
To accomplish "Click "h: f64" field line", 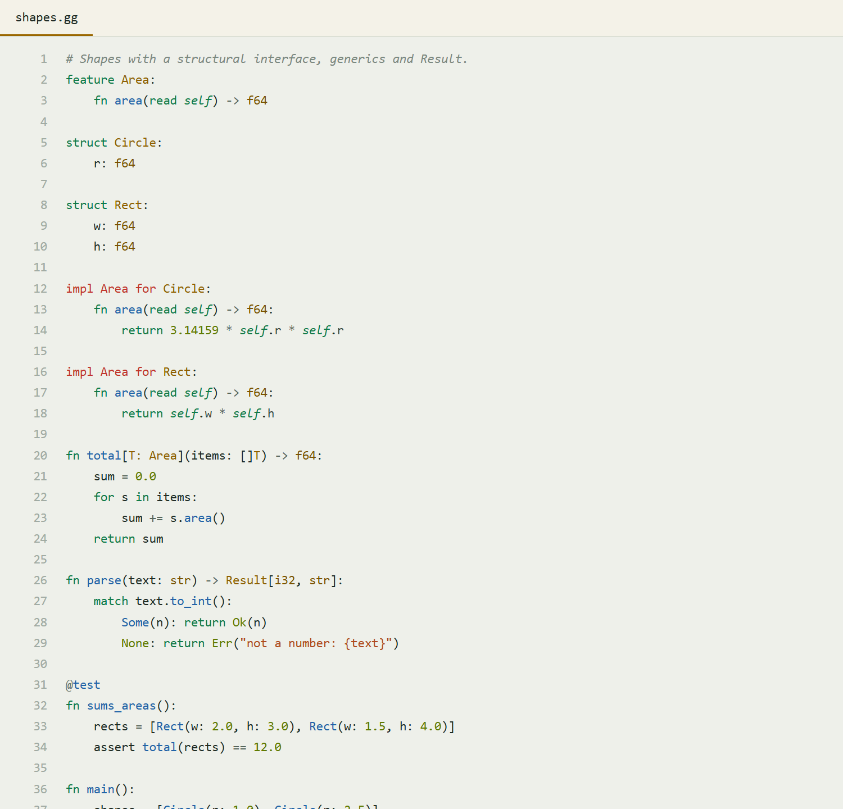I will tap(115, 247).
